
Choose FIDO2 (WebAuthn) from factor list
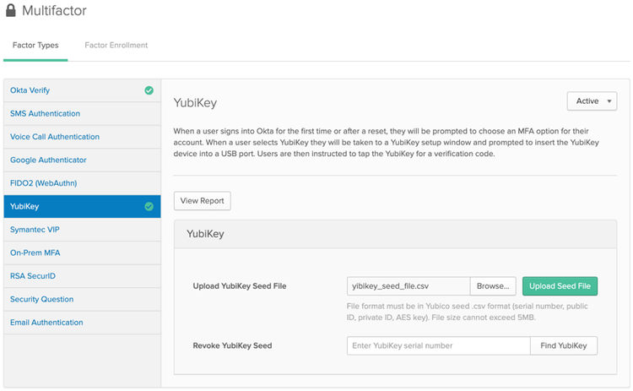coord(44,183)
